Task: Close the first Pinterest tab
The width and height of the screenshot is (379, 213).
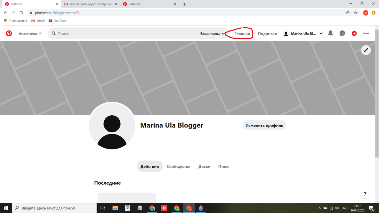Action: [57, 4]
